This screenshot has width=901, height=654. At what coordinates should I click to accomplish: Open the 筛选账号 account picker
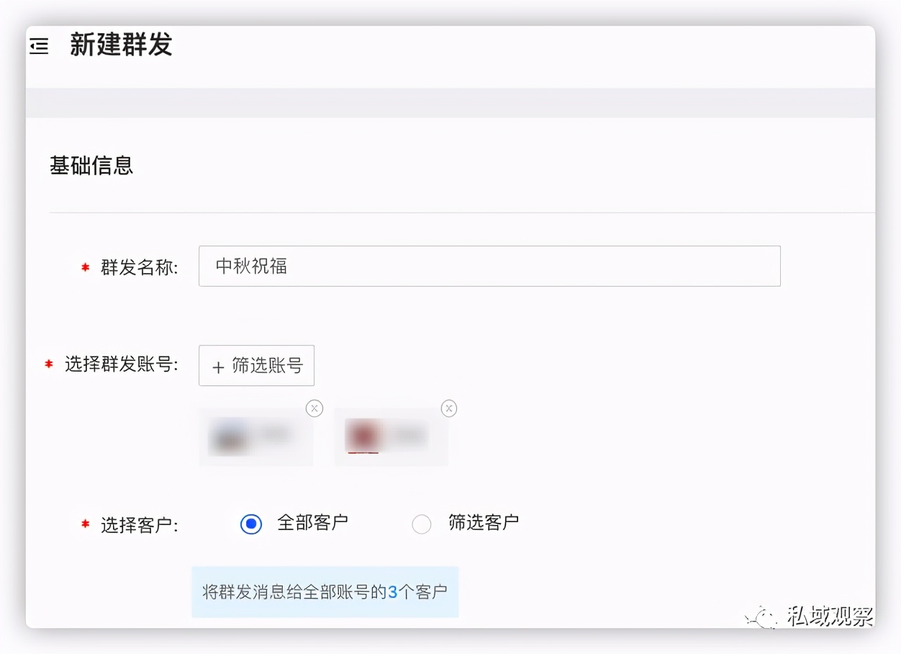[x=256, y=366]
